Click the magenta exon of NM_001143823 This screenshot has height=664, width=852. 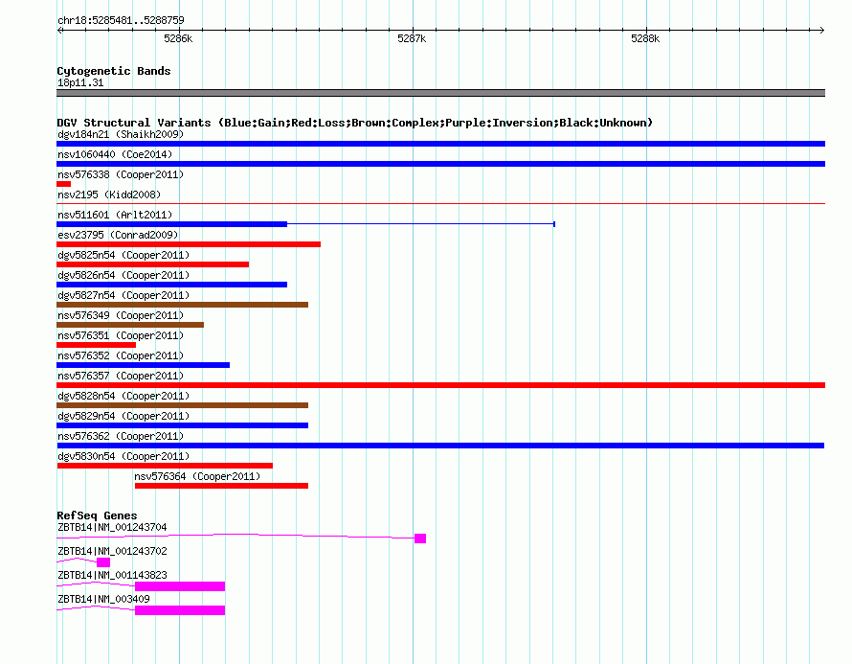(x=180, y=586)
